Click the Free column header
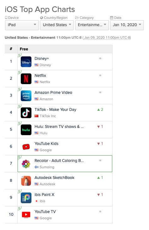 pos(24,49)
